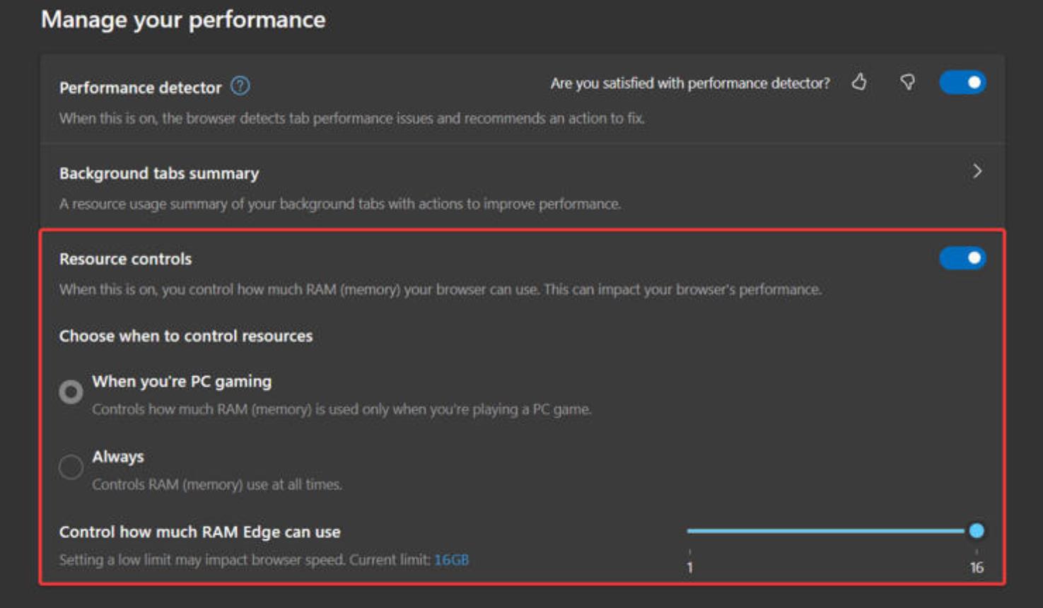This screenshot has width=1043, height=608.
Task: Click the "Always" option label text
Action: coord(118,457)
